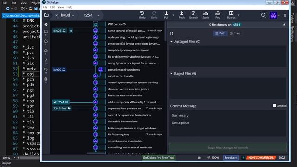297x167 pixels.
Task: Select the WIP on dev26 node icon
Action: 96,24
